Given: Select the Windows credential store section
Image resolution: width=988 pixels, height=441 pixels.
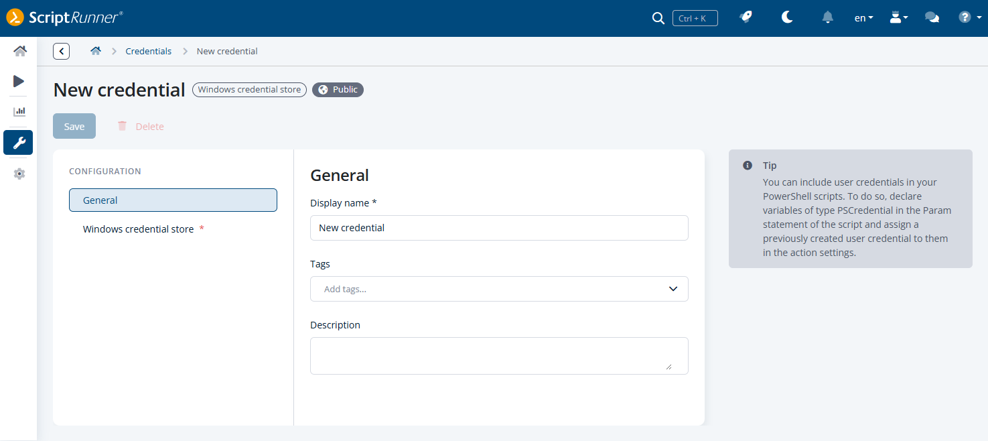Looking at the screenshot, I should pos(173,229).
